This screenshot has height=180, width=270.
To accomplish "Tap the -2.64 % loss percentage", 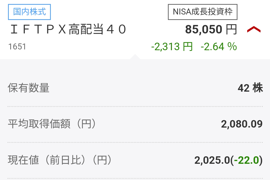I will pyautogui.click(x=218, y=47).
